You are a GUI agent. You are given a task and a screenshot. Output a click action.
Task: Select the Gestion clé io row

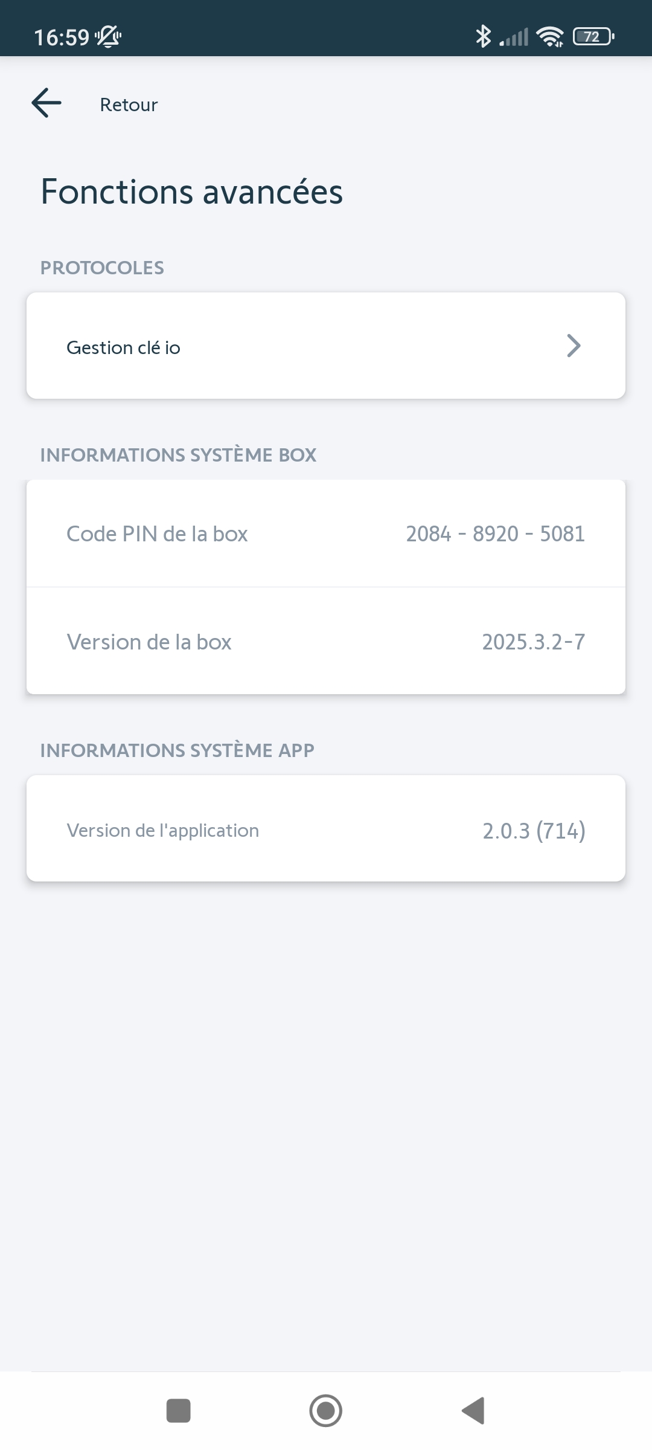click(326, 346)
